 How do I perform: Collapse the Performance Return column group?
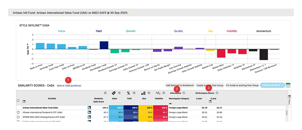point(217,93)
